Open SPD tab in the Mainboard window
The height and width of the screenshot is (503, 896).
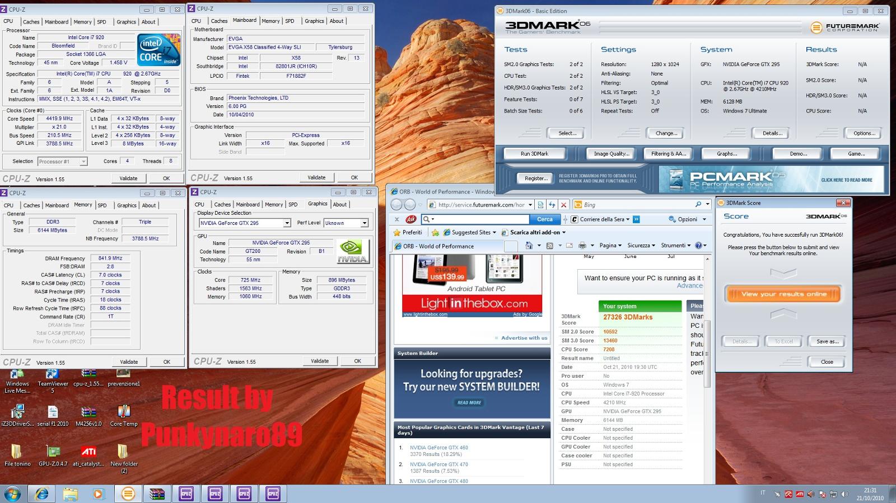290,21
